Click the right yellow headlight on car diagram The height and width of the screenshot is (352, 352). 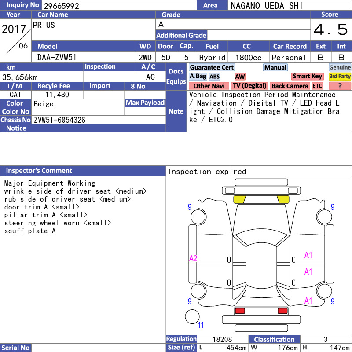pyautogui.click(x=282, y=199)
